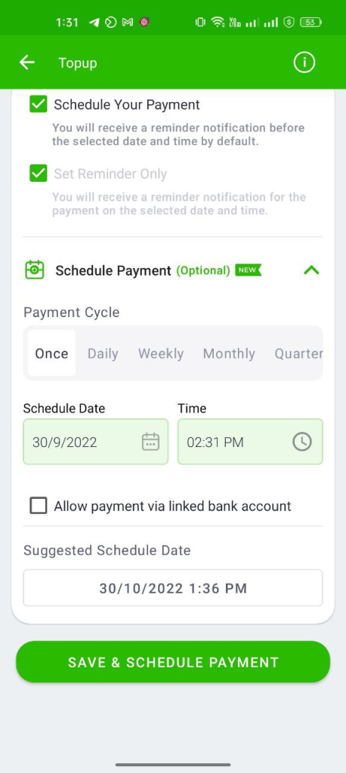This screenshot has height=773, width=346.
Task: Uncheck Schedule Your Payment checkbox
Action: tap(38, 104)
